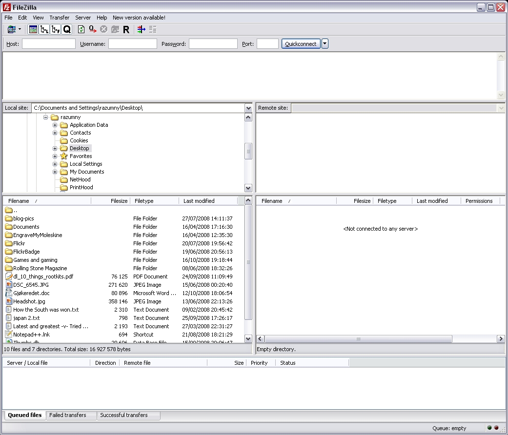This screenshot has height=435, width=508.
Task: Click the Gjøkeredet.doc Word icon
Action: [x=9, y=293]
